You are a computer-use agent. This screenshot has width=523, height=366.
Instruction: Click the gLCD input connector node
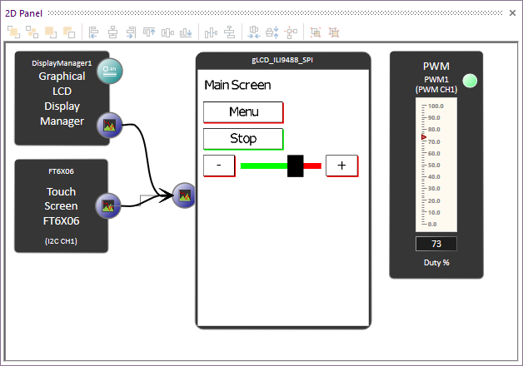[184, 195]
